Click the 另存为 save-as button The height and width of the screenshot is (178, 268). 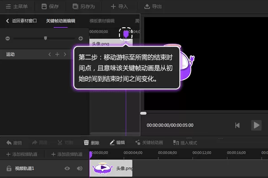(x=84, y=7)
